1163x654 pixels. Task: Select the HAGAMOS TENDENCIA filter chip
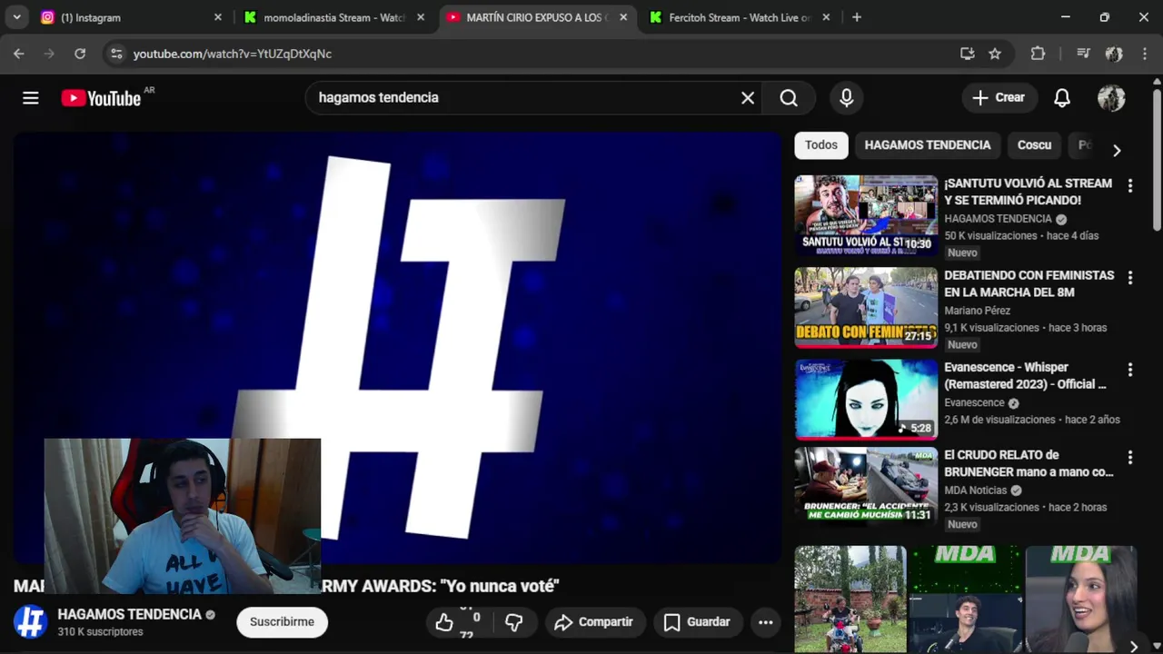(928, 145)
